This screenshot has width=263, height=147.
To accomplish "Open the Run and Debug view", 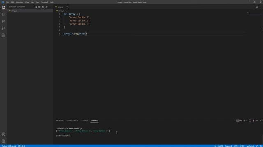I will [x=3, y=28].
